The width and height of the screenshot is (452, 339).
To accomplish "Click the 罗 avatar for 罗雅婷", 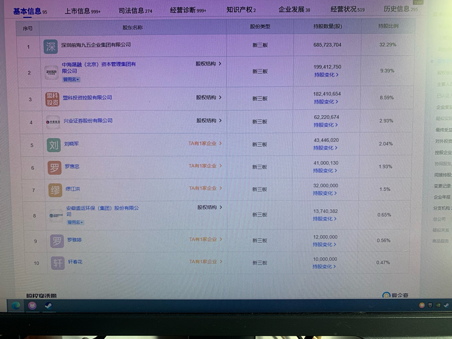I will tap(57, 241).
